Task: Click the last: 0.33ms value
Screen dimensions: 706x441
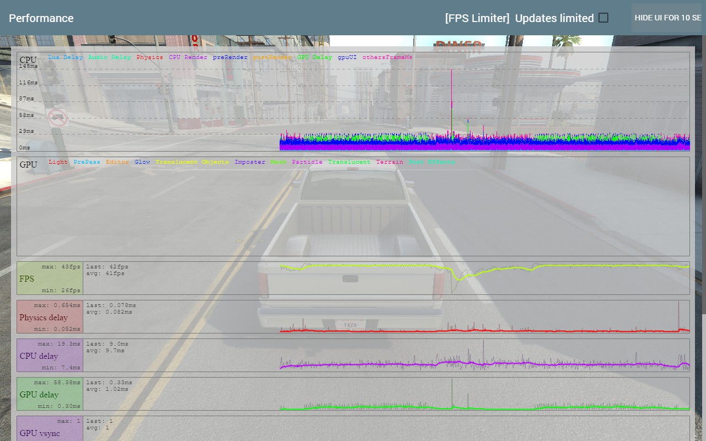Action: click(x=109, y=383)
